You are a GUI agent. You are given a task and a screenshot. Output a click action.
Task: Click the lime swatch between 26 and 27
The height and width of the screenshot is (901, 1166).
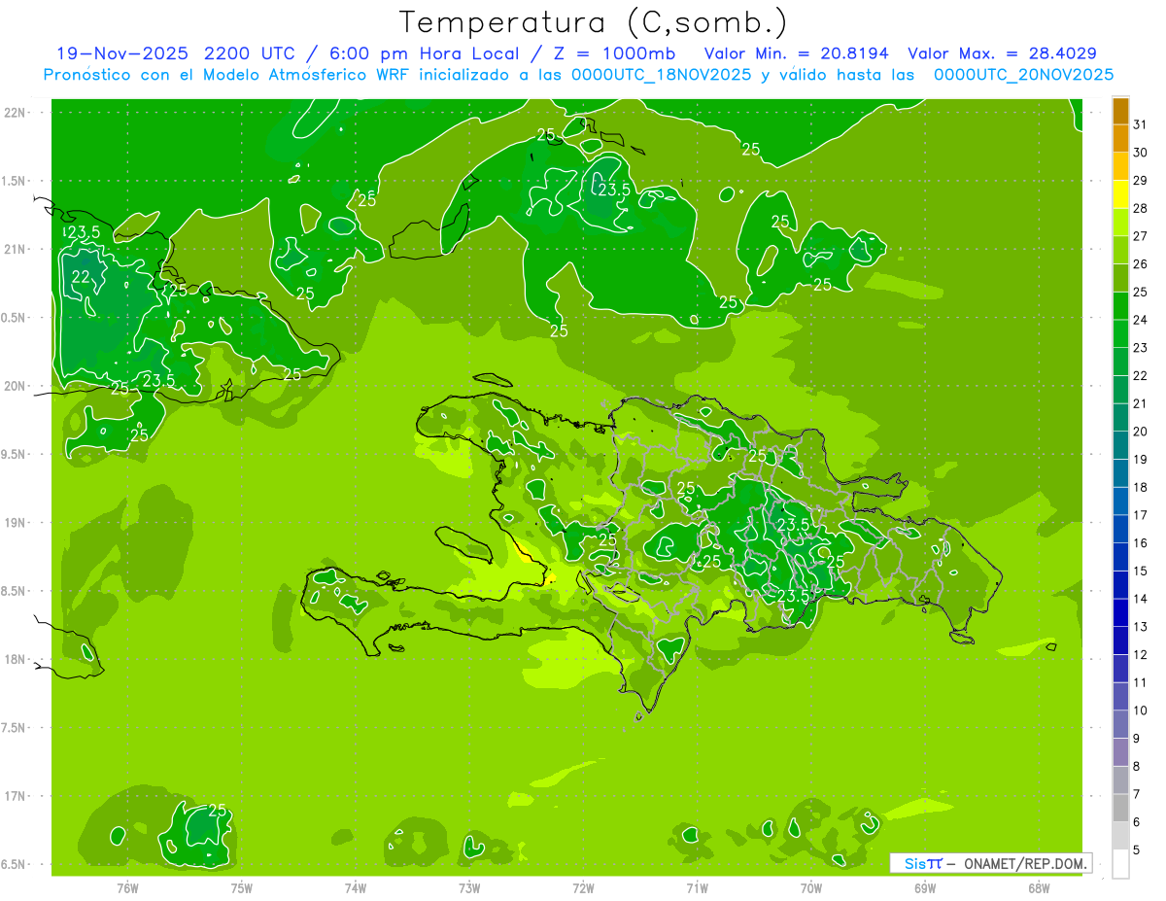coord(1121,251)
